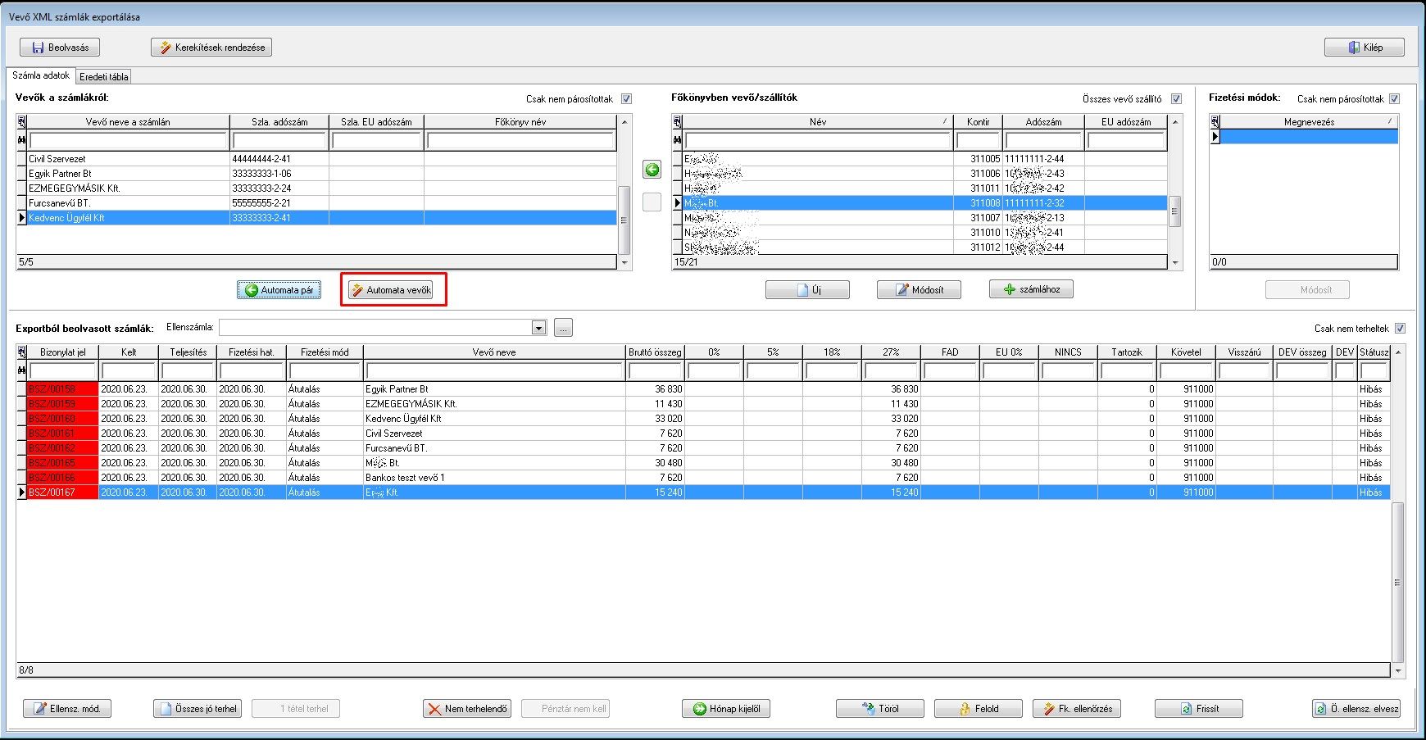Click filter field under Vevő neve in invoices
The height and width of the screenshot is (740, 1426).
pyautogui.click(x=494, y=371)
